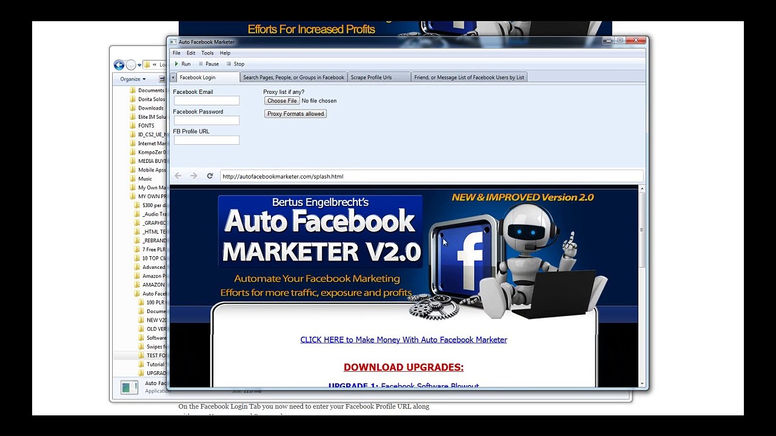Select Music folder in Explorer tree
This screenshot has width=776, height=436.
141,179
